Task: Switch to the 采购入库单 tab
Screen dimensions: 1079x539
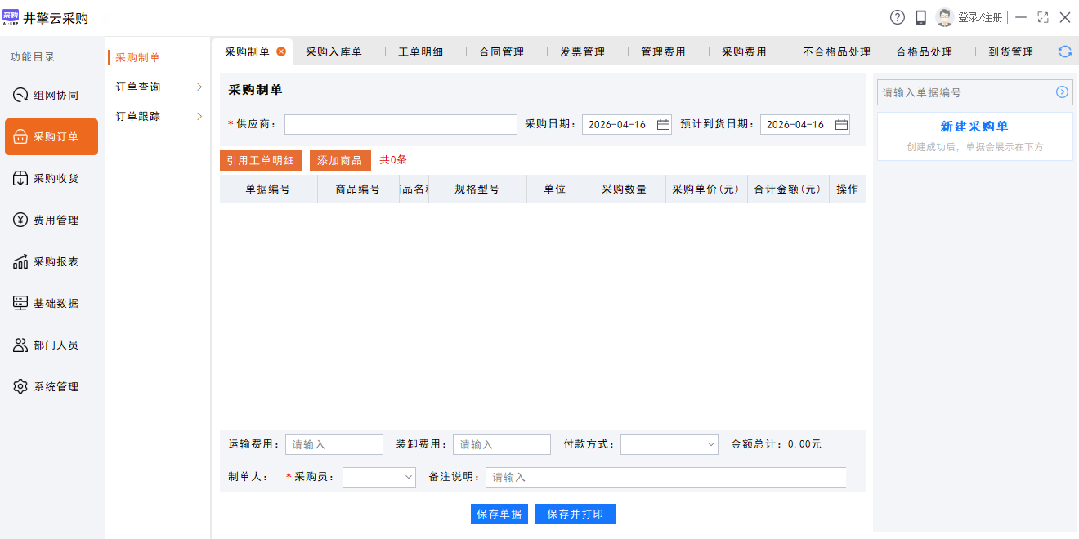Action: tap(334, 51)
